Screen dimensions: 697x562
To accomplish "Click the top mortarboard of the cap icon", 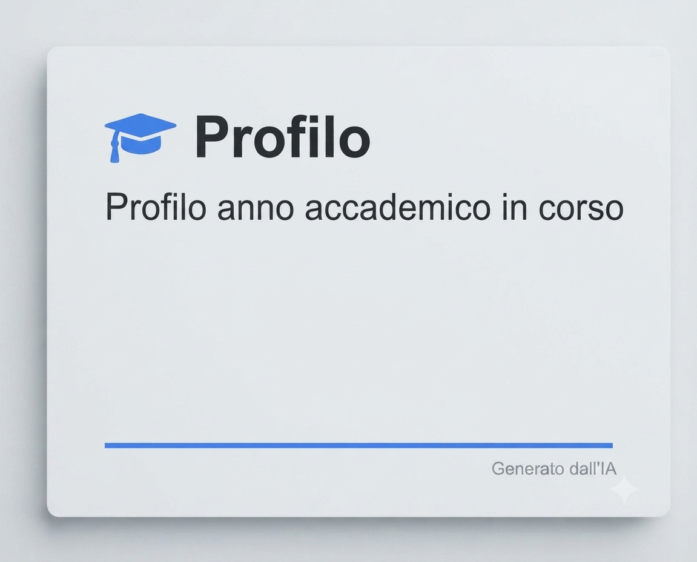I will click(140, 127).
